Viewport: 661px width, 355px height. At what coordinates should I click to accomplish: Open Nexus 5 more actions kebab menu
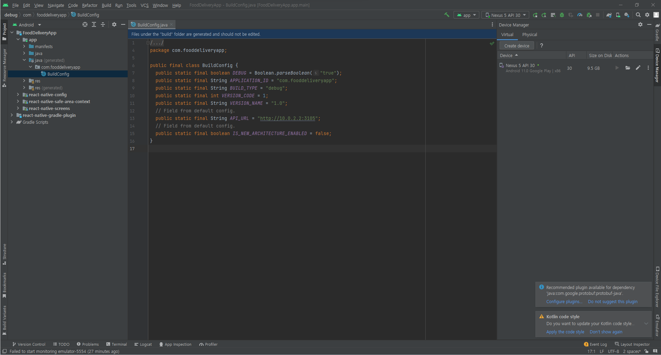(x=648, y=68)
